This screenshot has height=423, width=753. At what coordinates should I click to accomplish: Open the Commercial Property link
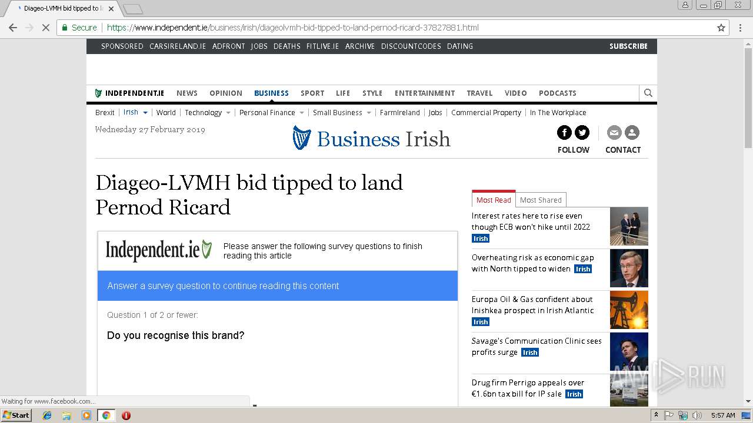[x=486, y=113]
